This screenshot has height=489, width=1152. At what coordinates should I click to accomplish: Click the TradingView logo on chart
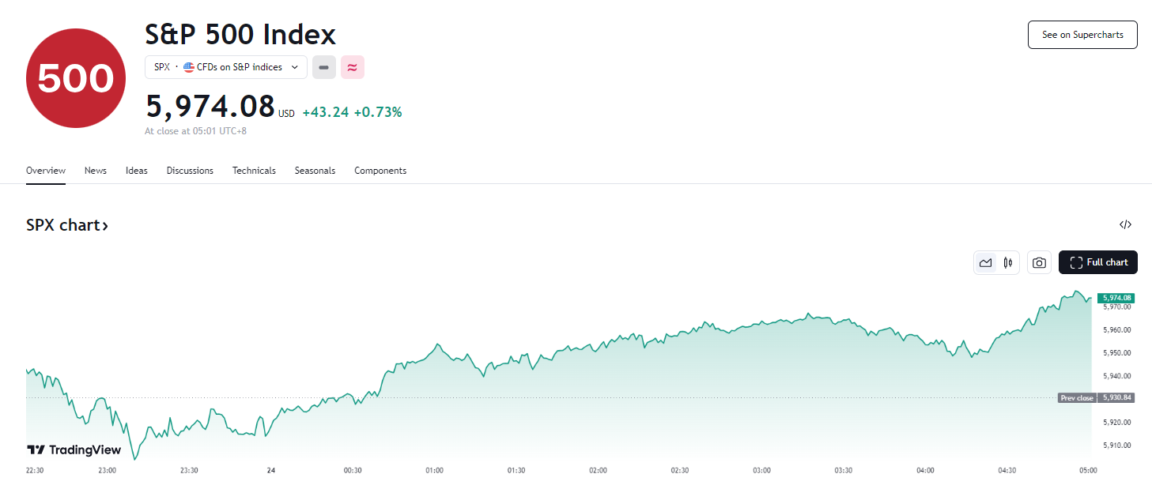point(74,450)
